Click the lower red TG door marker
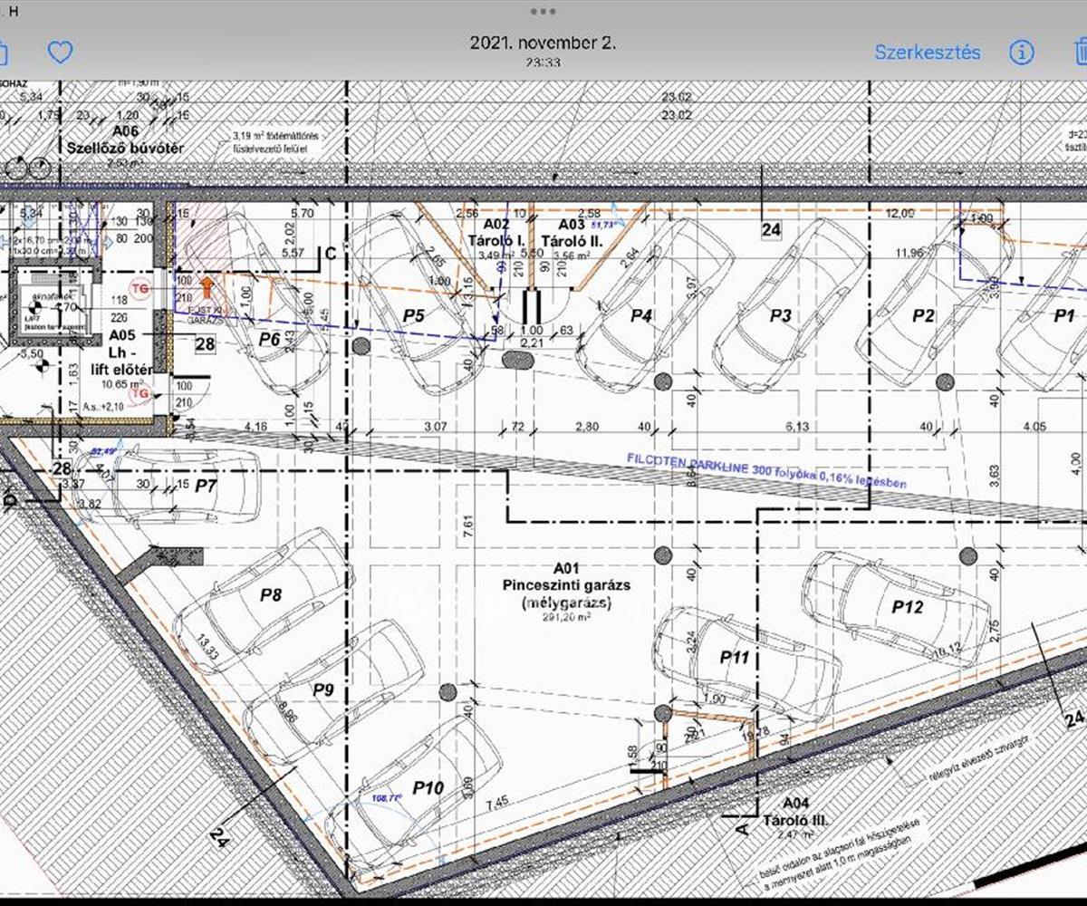Viewport: 1087px width, 906px height. point(139,394)
